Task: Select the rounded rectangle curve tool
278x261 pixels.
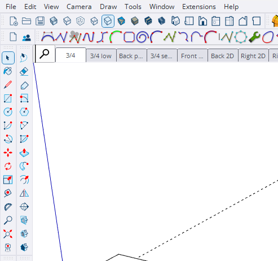Action: pos(129,37)
